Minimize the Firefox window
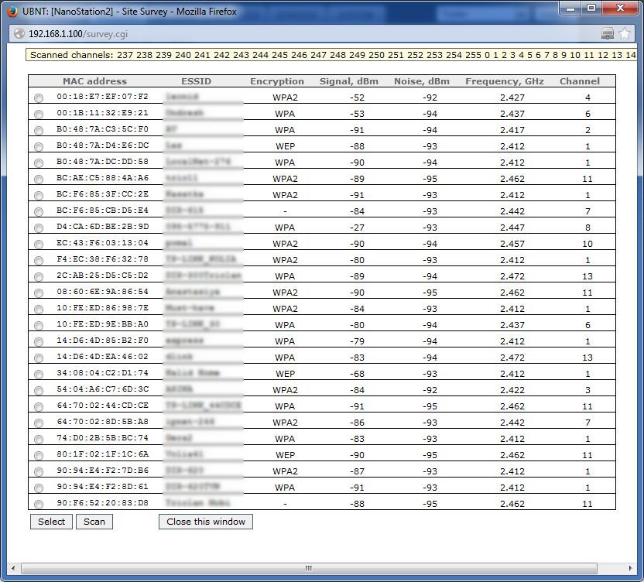The image size is (644, 582). point(570,9)
